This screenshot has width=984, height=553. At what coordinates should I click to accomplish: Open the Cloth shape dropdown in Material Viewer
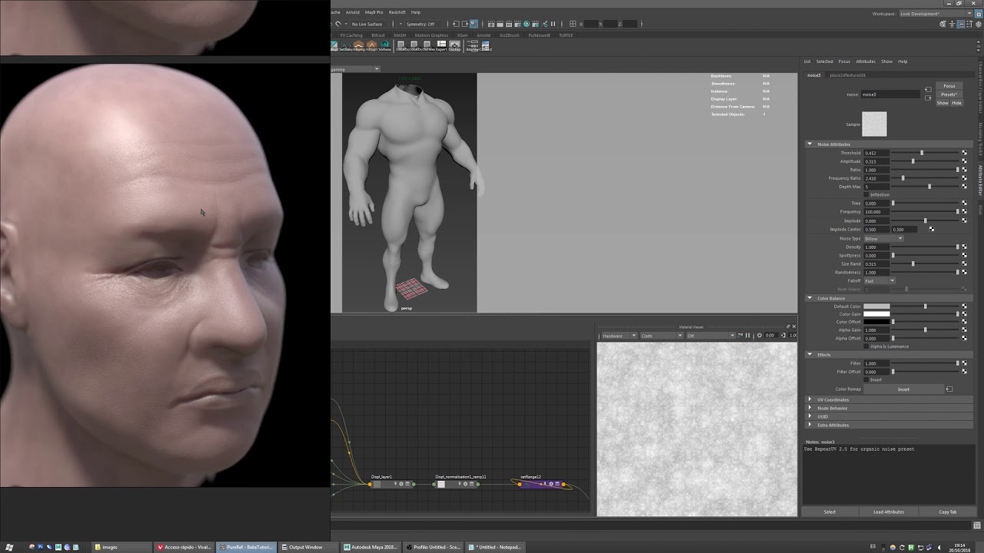tap(661, 336)
